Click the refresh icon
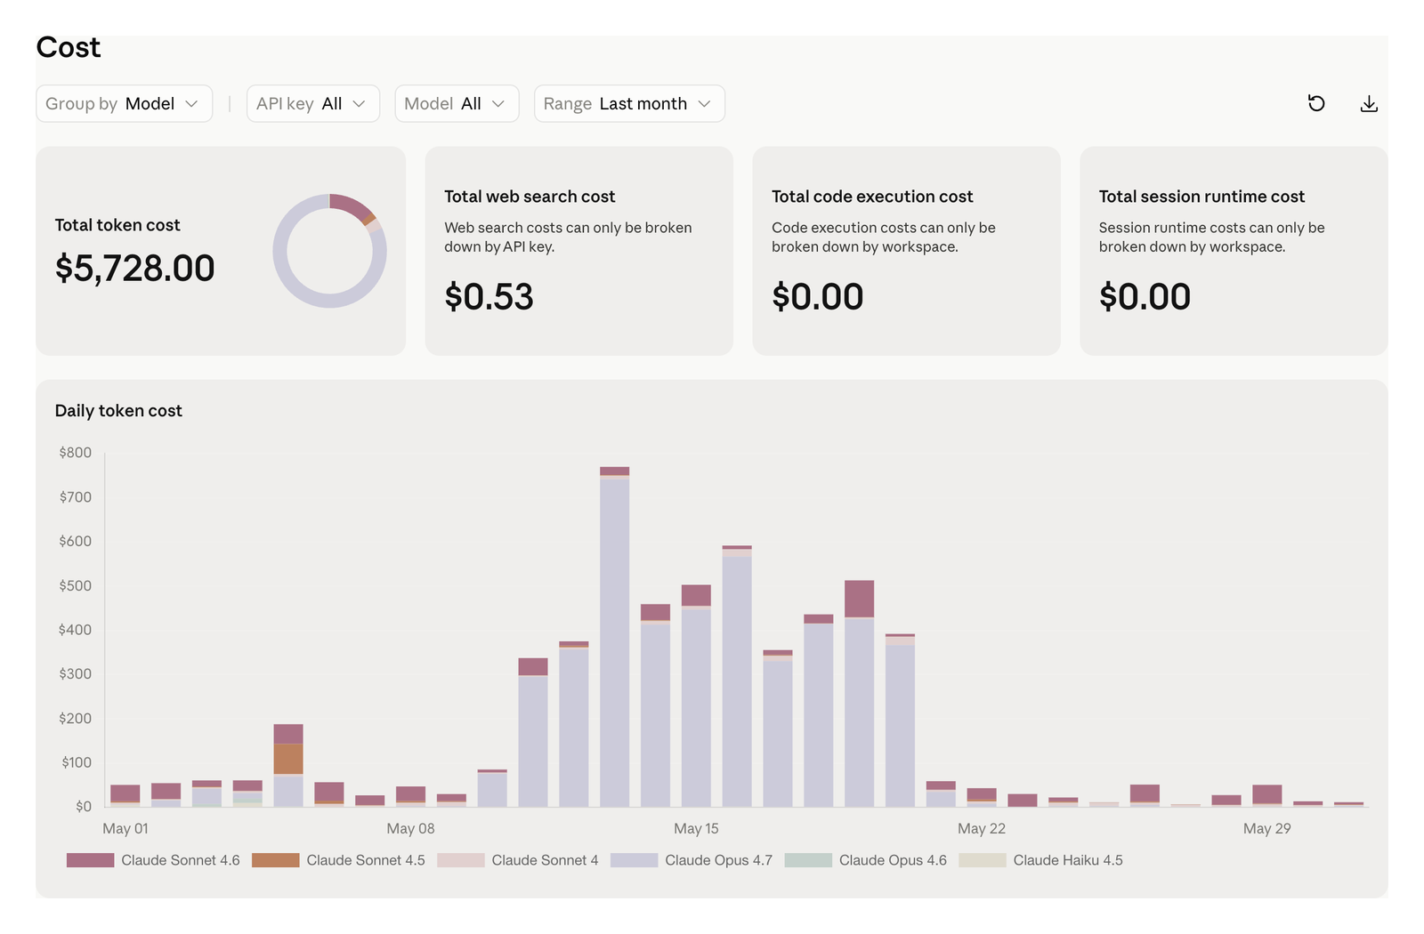1424x934 pixels. click(1316, 103)
